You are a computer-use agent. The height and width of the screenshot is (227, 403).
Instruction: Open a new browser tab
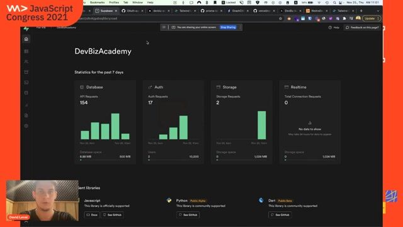pyautogui.click(x=361, y=11)
